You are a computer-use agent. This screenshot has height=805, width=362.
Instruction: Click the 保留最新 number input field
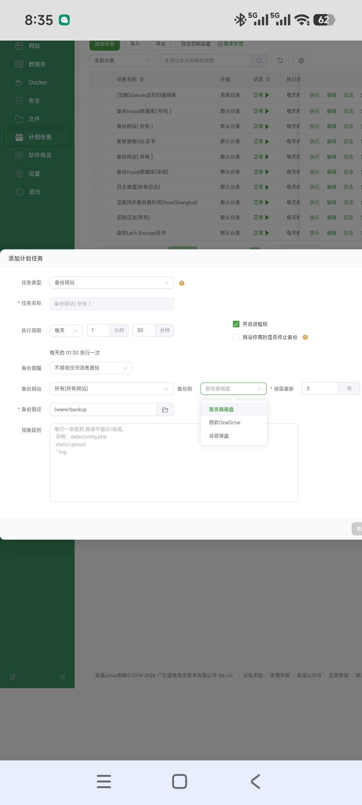(320, 388)
